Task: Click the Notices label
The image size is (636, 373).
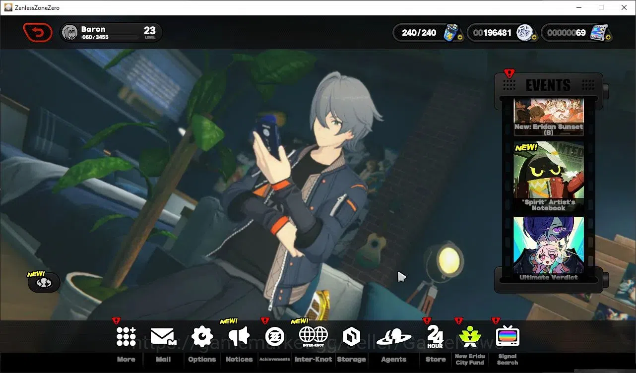Action: click(239, 360)
